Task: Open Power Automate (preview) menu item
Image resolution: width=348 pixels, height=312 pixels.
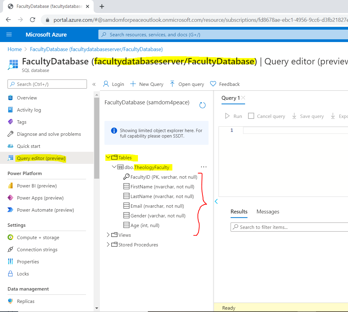Action: click(45, 210)
